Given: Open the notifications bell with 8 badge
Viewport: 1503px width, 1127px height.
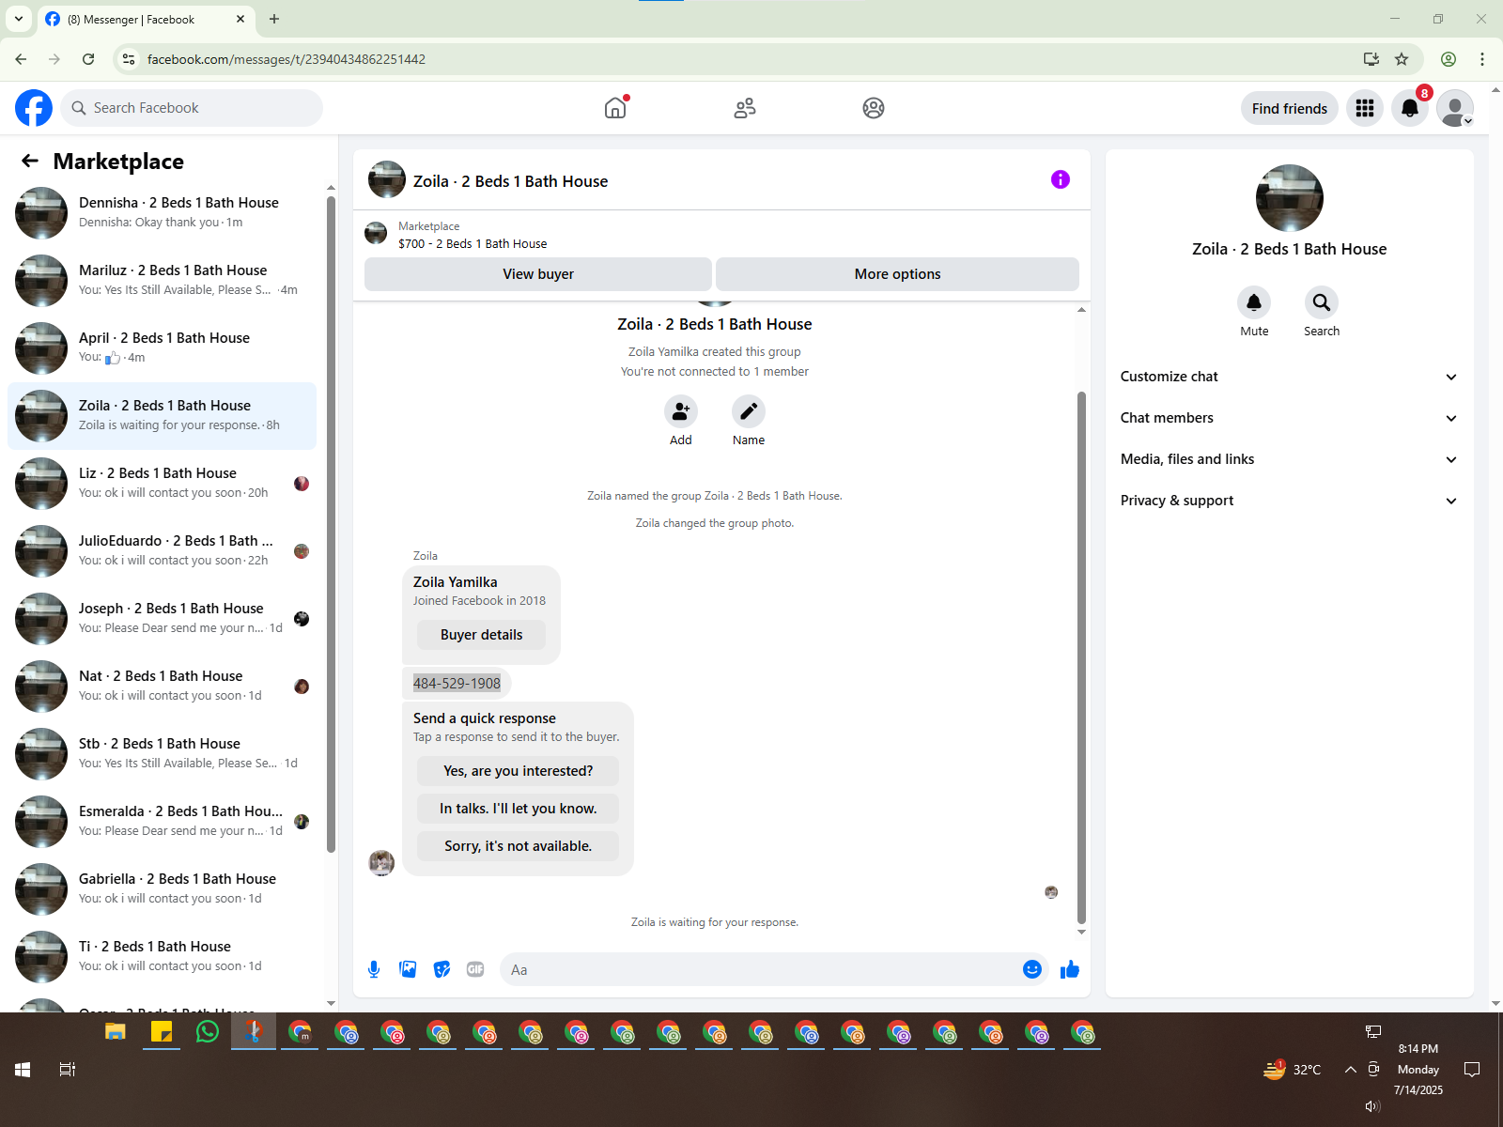Looking at the screenshot, I should pyautogui.click(x=1410, y=108).
